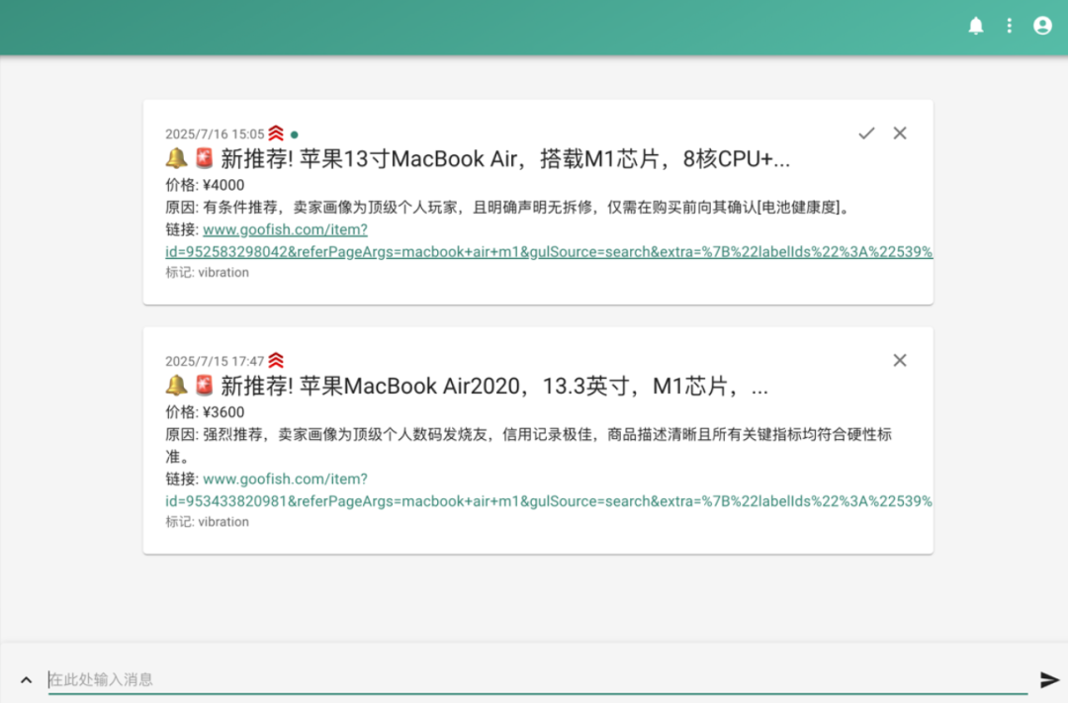Expand the message options chevron at bottom

(x=26, y=679)
